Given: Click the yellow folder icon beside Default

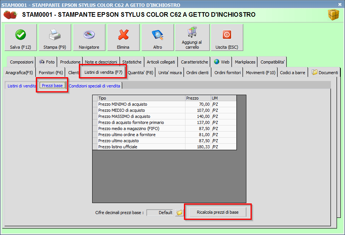Looking at the screenshot, I should (179, 213).
